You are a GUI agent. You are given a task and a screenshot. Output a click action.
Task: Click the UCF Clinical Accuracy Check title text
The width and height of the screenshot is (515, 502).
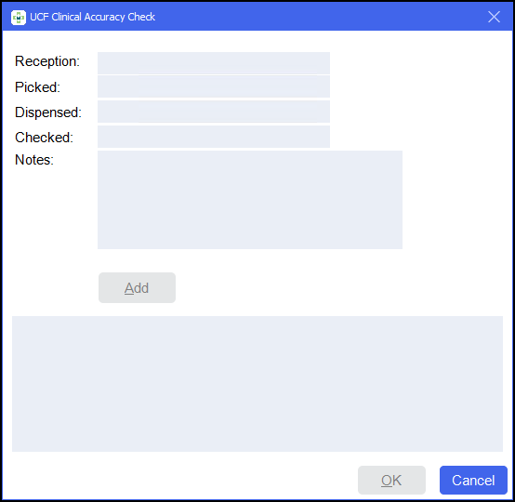coord(92,17)
